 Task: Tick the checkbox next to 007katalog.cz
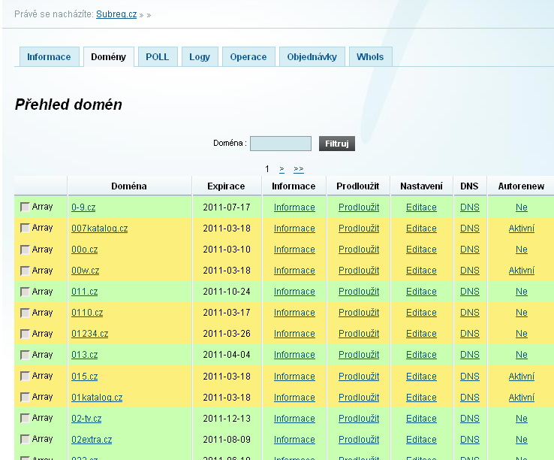(26, 228)
